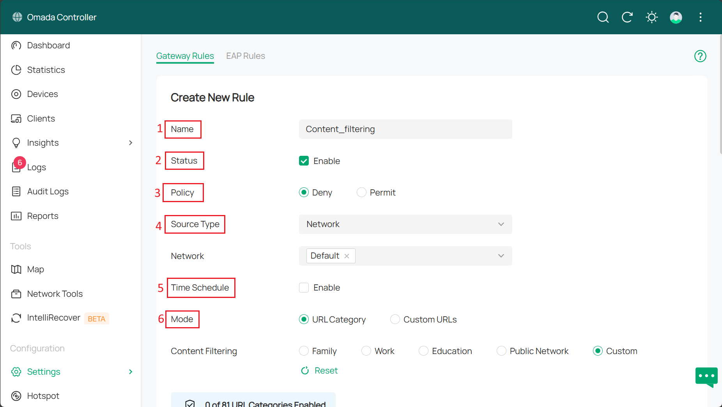Click the refresh icon in header
This screenshot has width=722, height=407.
pos(627,17)
